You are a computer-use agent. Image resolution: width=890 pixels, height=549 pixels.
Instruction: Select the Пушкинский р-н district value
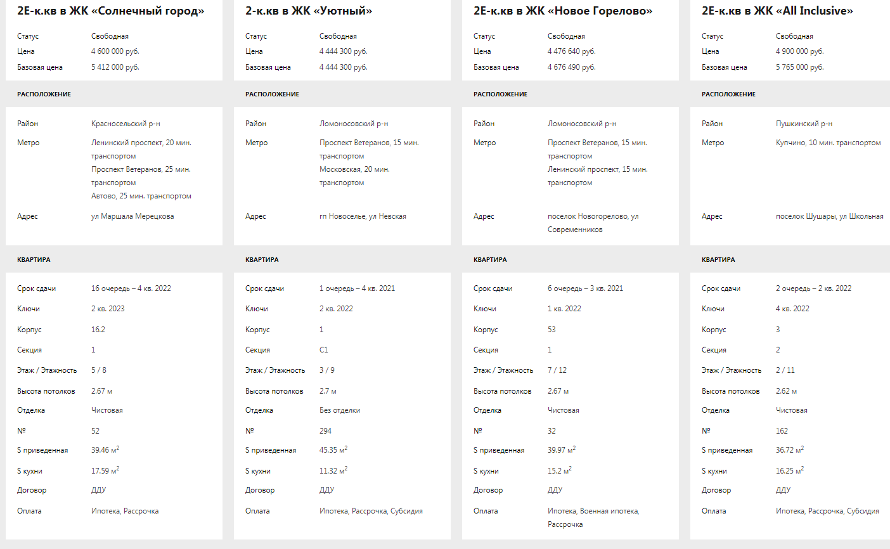(x=804, y=124)
